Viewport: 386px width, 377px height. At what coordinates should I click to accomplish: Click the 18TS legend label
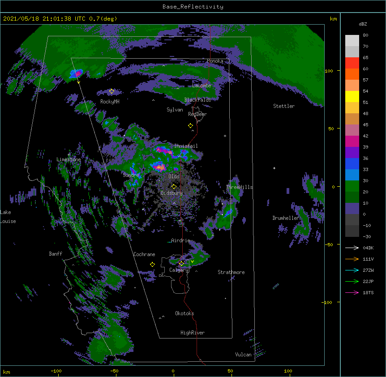click(x=368, y=292)
